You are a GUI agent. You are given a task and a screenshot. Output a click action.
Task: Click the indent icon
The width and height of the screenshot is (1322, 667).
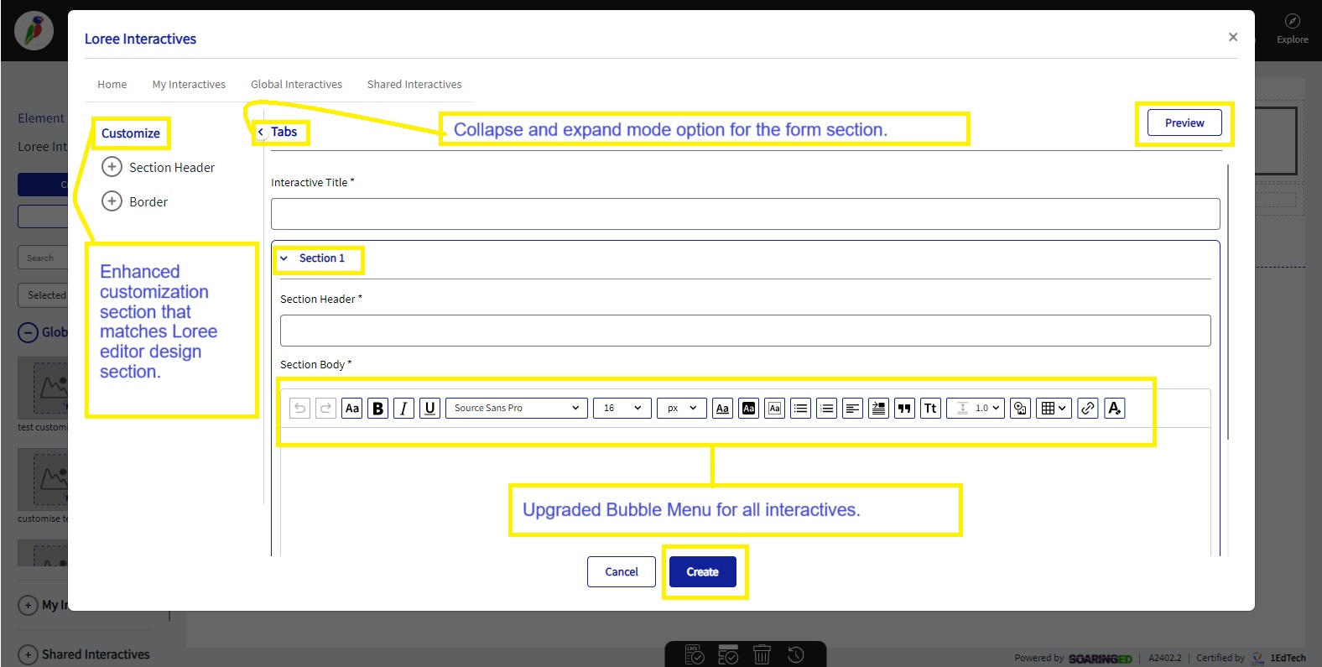pyautogui.click(x=878, y=408)
